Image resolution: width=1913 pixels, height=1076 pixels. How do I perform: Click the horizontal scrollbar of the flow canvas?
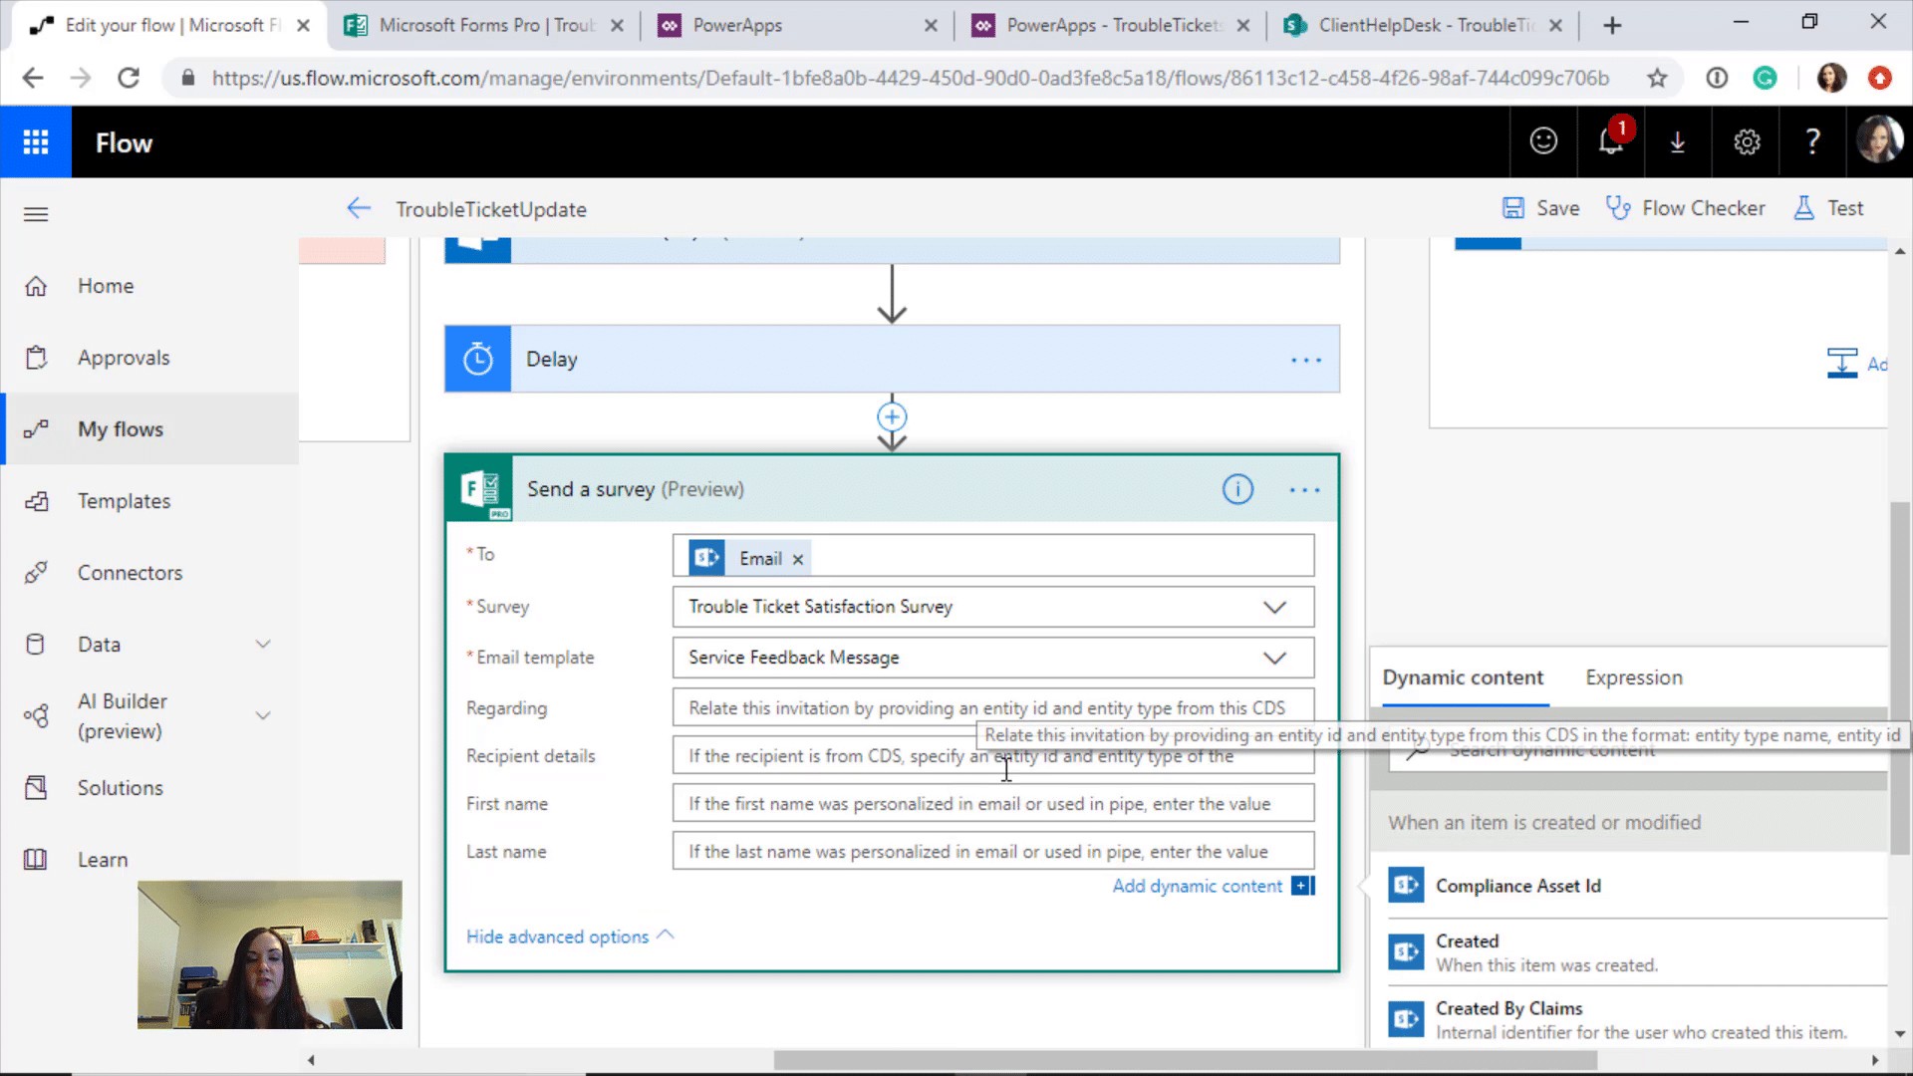click(1186, 1060)
